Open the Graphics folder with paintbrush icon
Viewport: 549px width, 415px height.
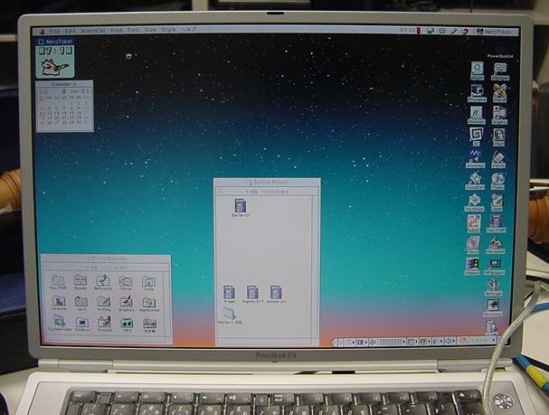tap(126, 303)
